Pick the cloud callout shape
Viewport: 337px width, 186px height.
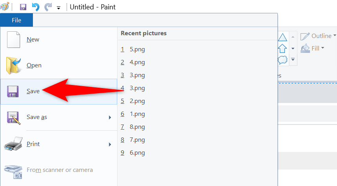coord(283,60)
